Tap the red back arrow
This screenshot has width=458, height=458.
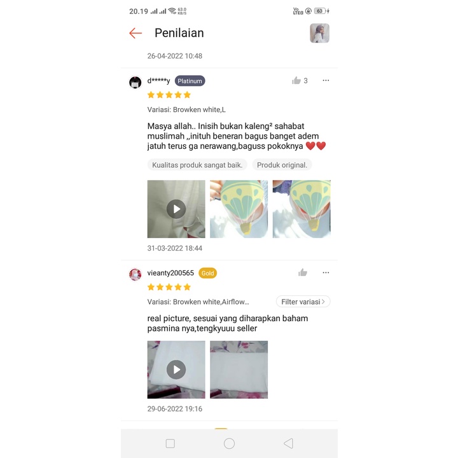click(x=135, y=33)
